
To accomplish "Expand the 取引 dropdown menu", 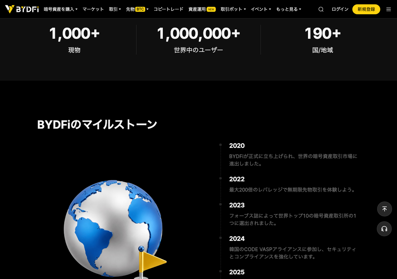I will [x=115, y=9].
